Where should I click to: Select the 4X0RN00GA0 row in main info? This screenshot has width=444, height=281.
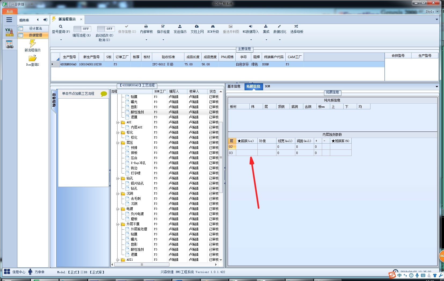pos(217,64)
